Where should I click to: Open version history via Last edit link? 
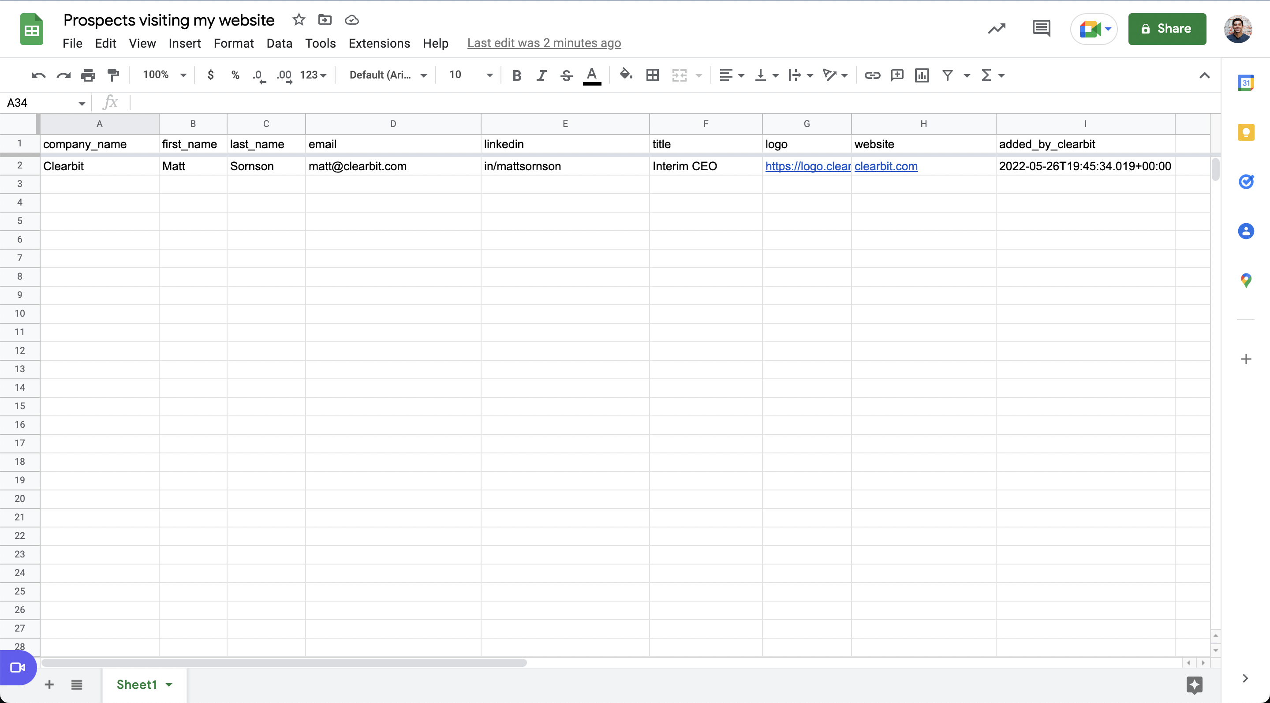544,43
